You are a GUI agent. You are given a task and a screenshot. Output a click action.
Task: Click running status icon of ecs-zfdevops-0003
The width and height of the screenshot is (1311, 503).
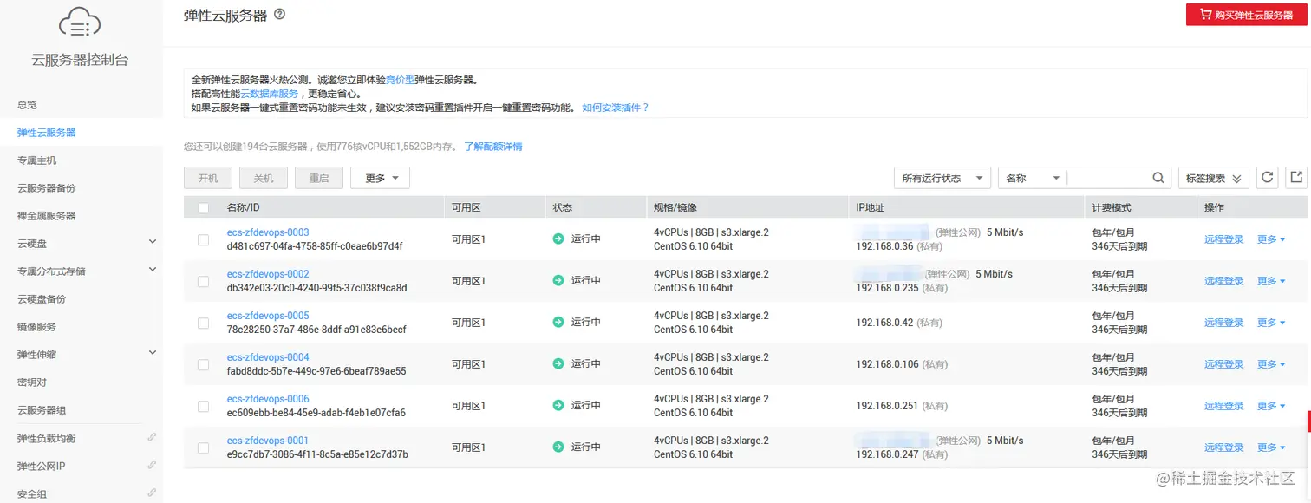pos(557,238)
